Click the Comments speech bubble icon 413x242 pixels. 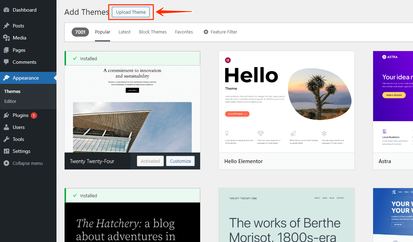tap(7, 62)
